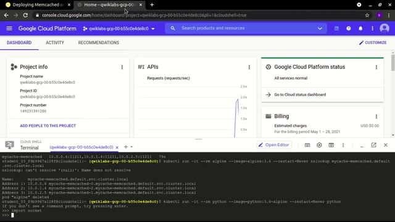Screen dimensions: 395x222
Task: Select the qwiklabs-gcp Cloud Shell session tab
Action: (x=81, y=147)
